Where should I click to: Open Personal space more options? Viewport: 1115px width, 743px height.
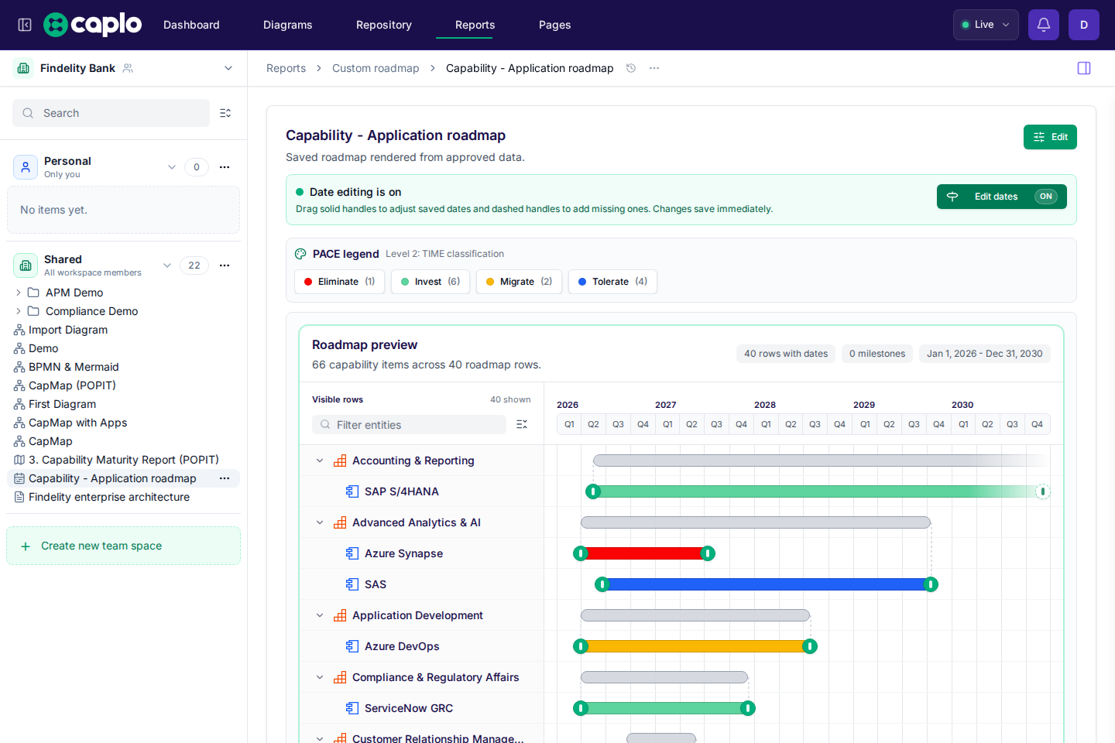point(225,167)
